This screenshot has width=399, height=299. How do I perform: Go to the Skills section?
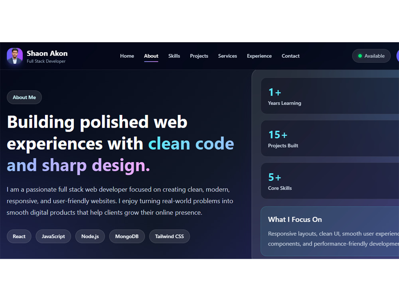coord(174,56)
